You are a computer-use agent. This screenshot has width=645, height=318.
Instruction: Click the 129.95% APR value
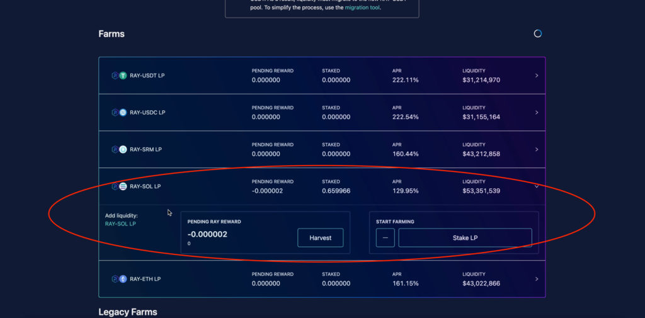pyautogui.click(x=405, y=191)
